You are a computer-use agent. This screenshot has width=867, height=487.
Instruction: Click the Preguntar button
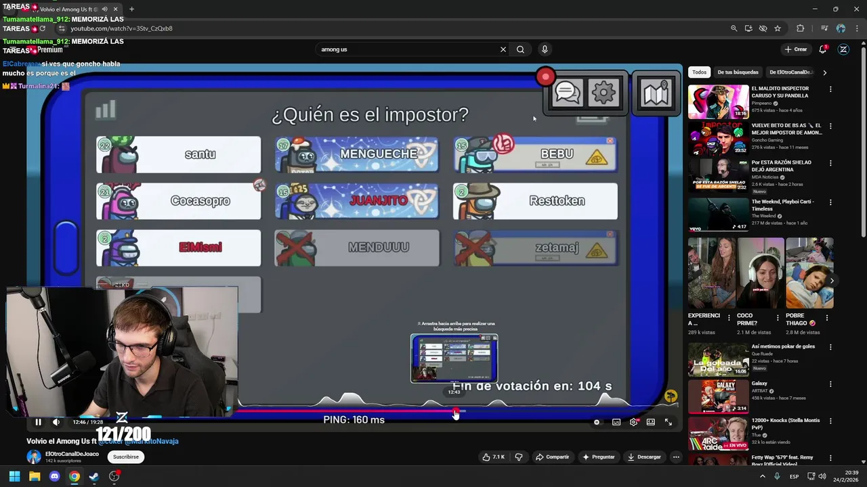click(598, 457)
